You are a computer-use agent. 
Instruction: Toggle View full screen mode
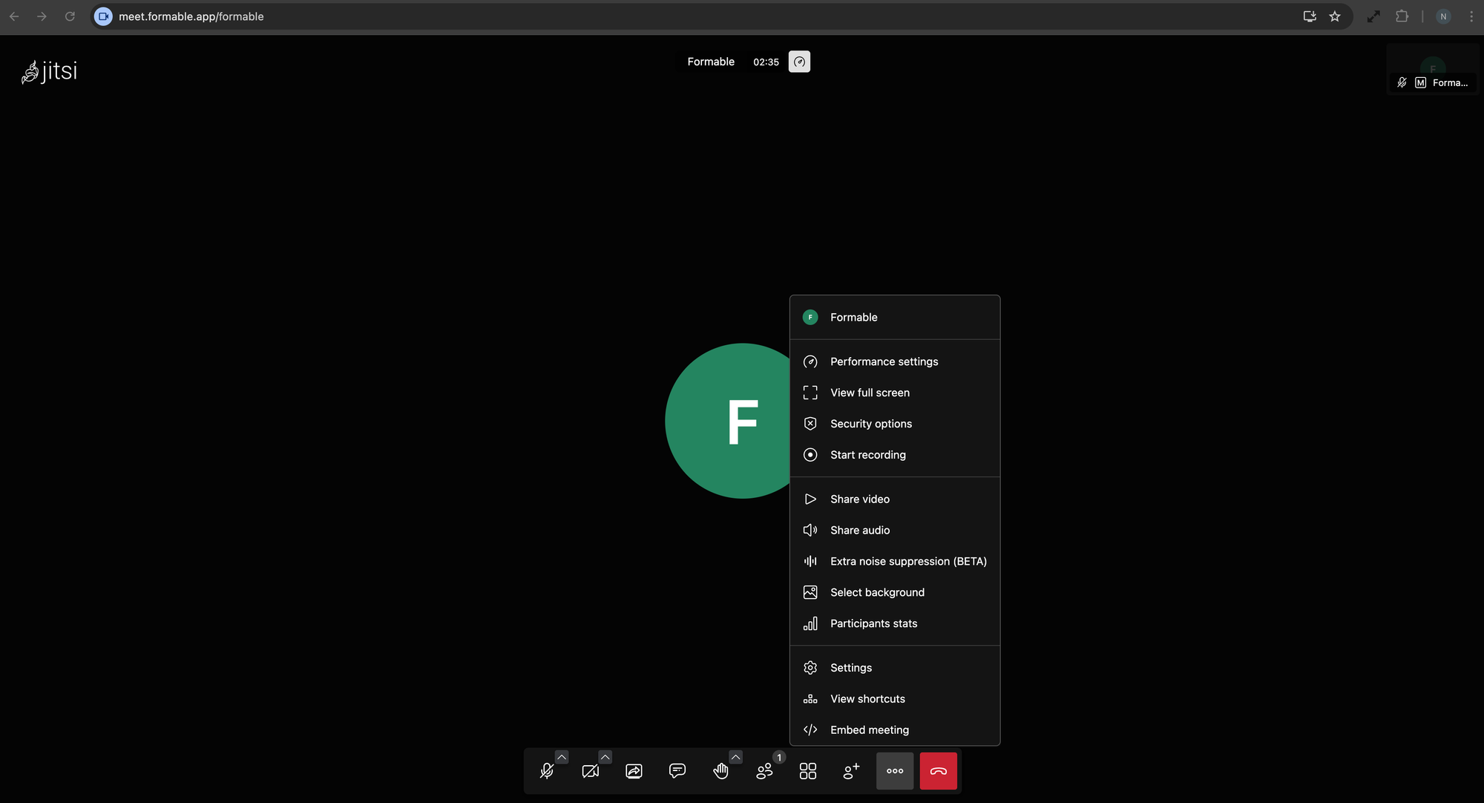click(x=870, y=393)
